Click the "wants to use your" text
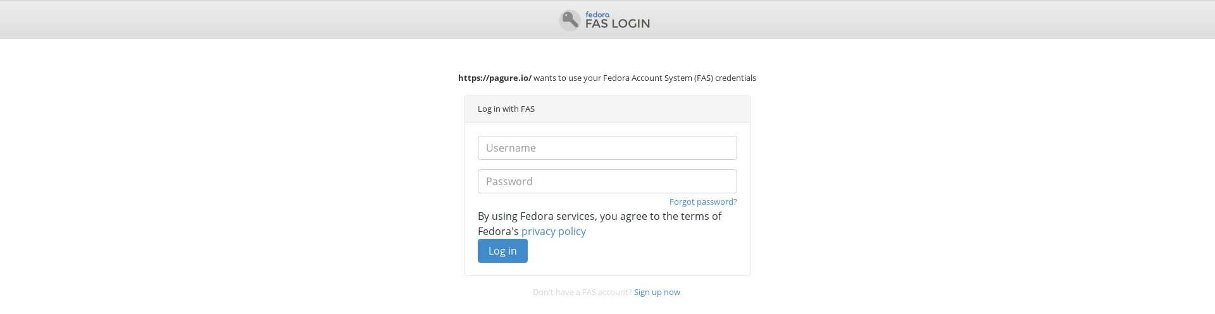Screen dimensions: 1215x314 click(x=566, y=78)
